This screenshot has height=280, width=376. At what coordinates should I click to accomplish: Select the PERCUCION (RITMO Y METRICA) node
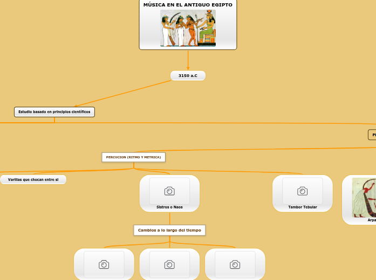[x=133, y=157]
